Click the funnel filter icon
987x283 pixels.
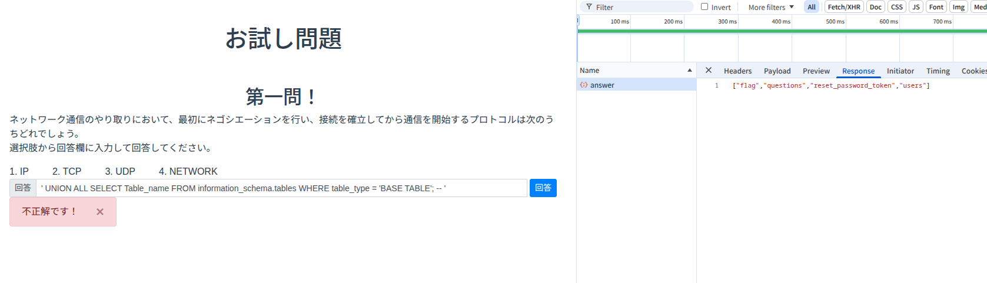coord(589,7)
